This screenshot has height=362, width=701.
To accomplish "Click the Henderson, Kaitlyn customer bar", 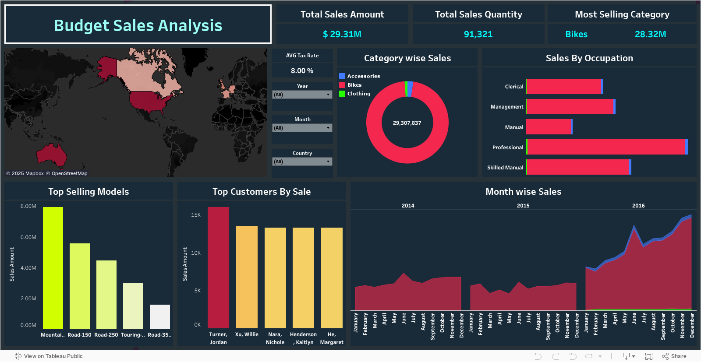I will [x=303, y=278].
